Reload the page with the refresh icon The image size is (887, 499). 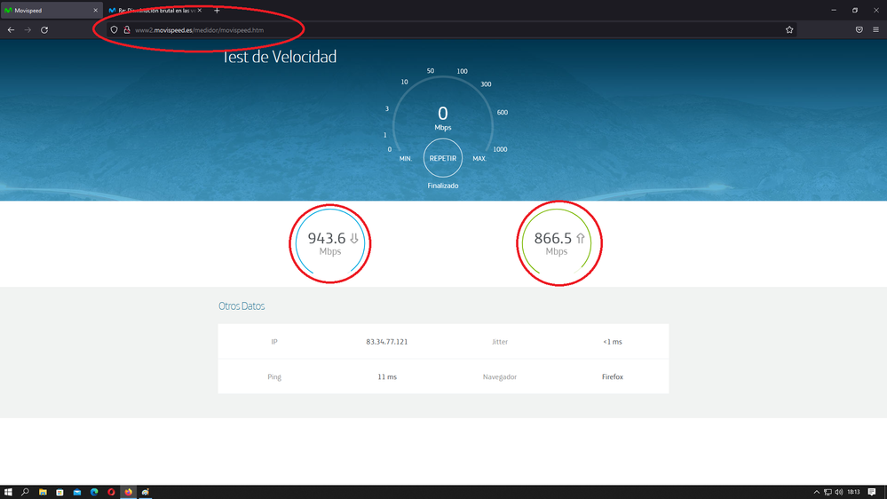tap(44, 29)
